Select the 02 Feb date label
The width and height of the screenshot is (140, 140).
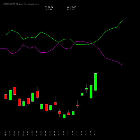[36, 133]
